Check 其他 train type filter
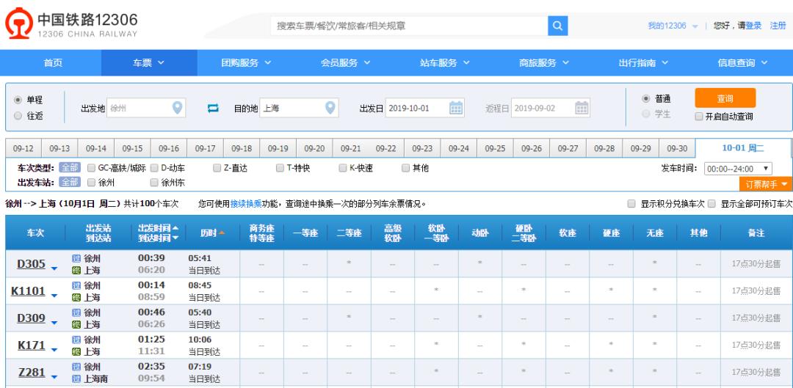 (x=406, y=168)
